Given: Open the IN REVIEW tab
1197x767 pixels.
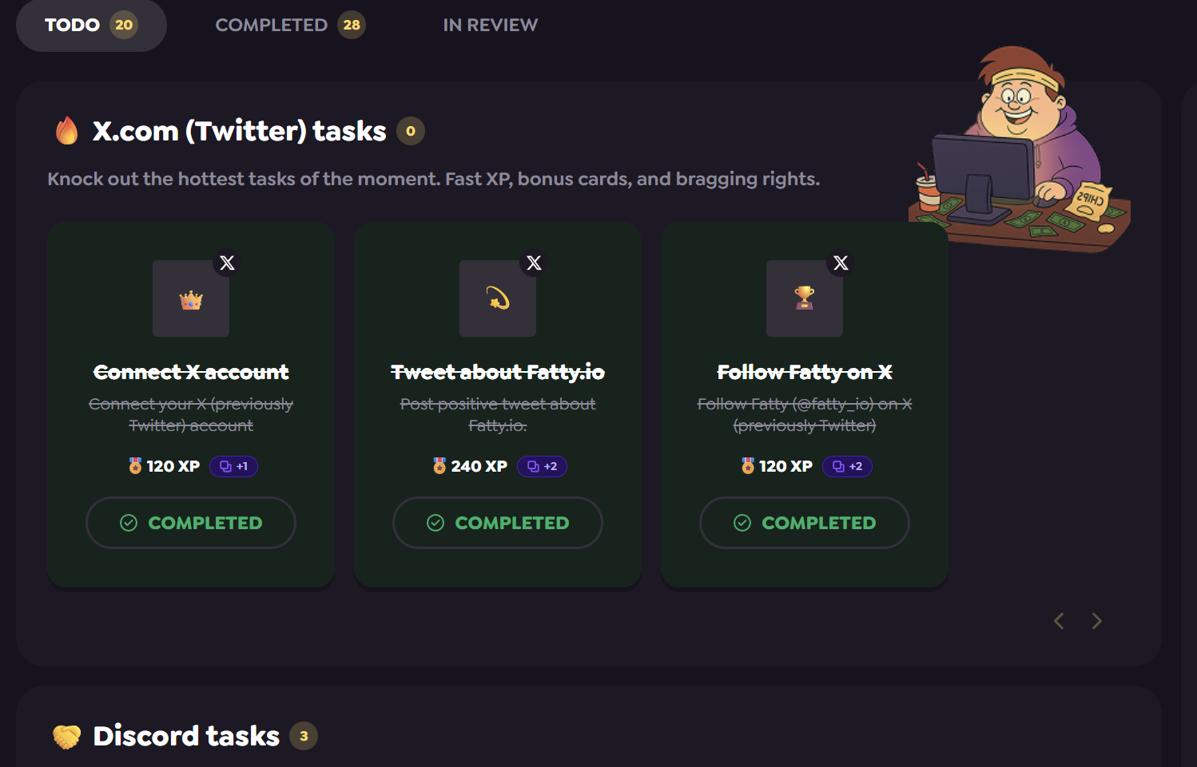Looking at the screenshot, I should tap(490, 26).
